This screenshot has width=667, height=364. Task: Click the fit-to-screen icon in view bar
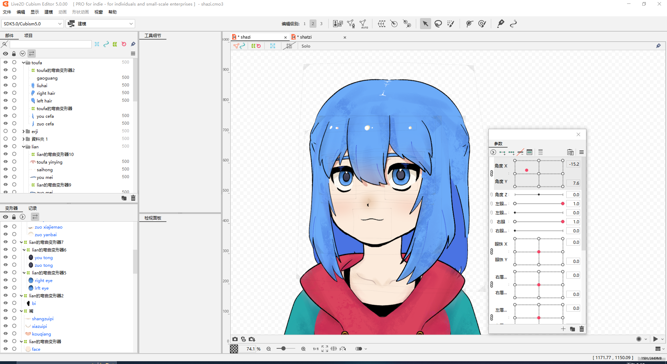coord(325,349)
